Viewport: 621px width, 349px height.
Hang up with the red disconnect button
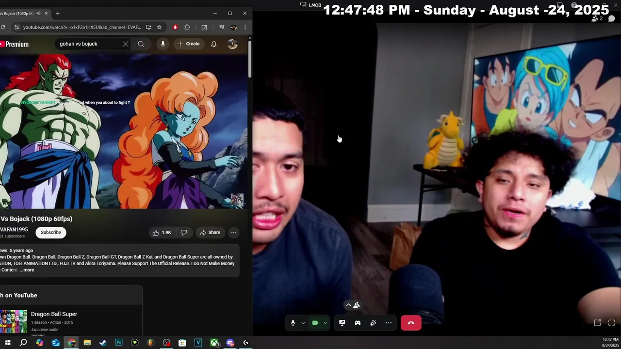click(x=411, y=323)
